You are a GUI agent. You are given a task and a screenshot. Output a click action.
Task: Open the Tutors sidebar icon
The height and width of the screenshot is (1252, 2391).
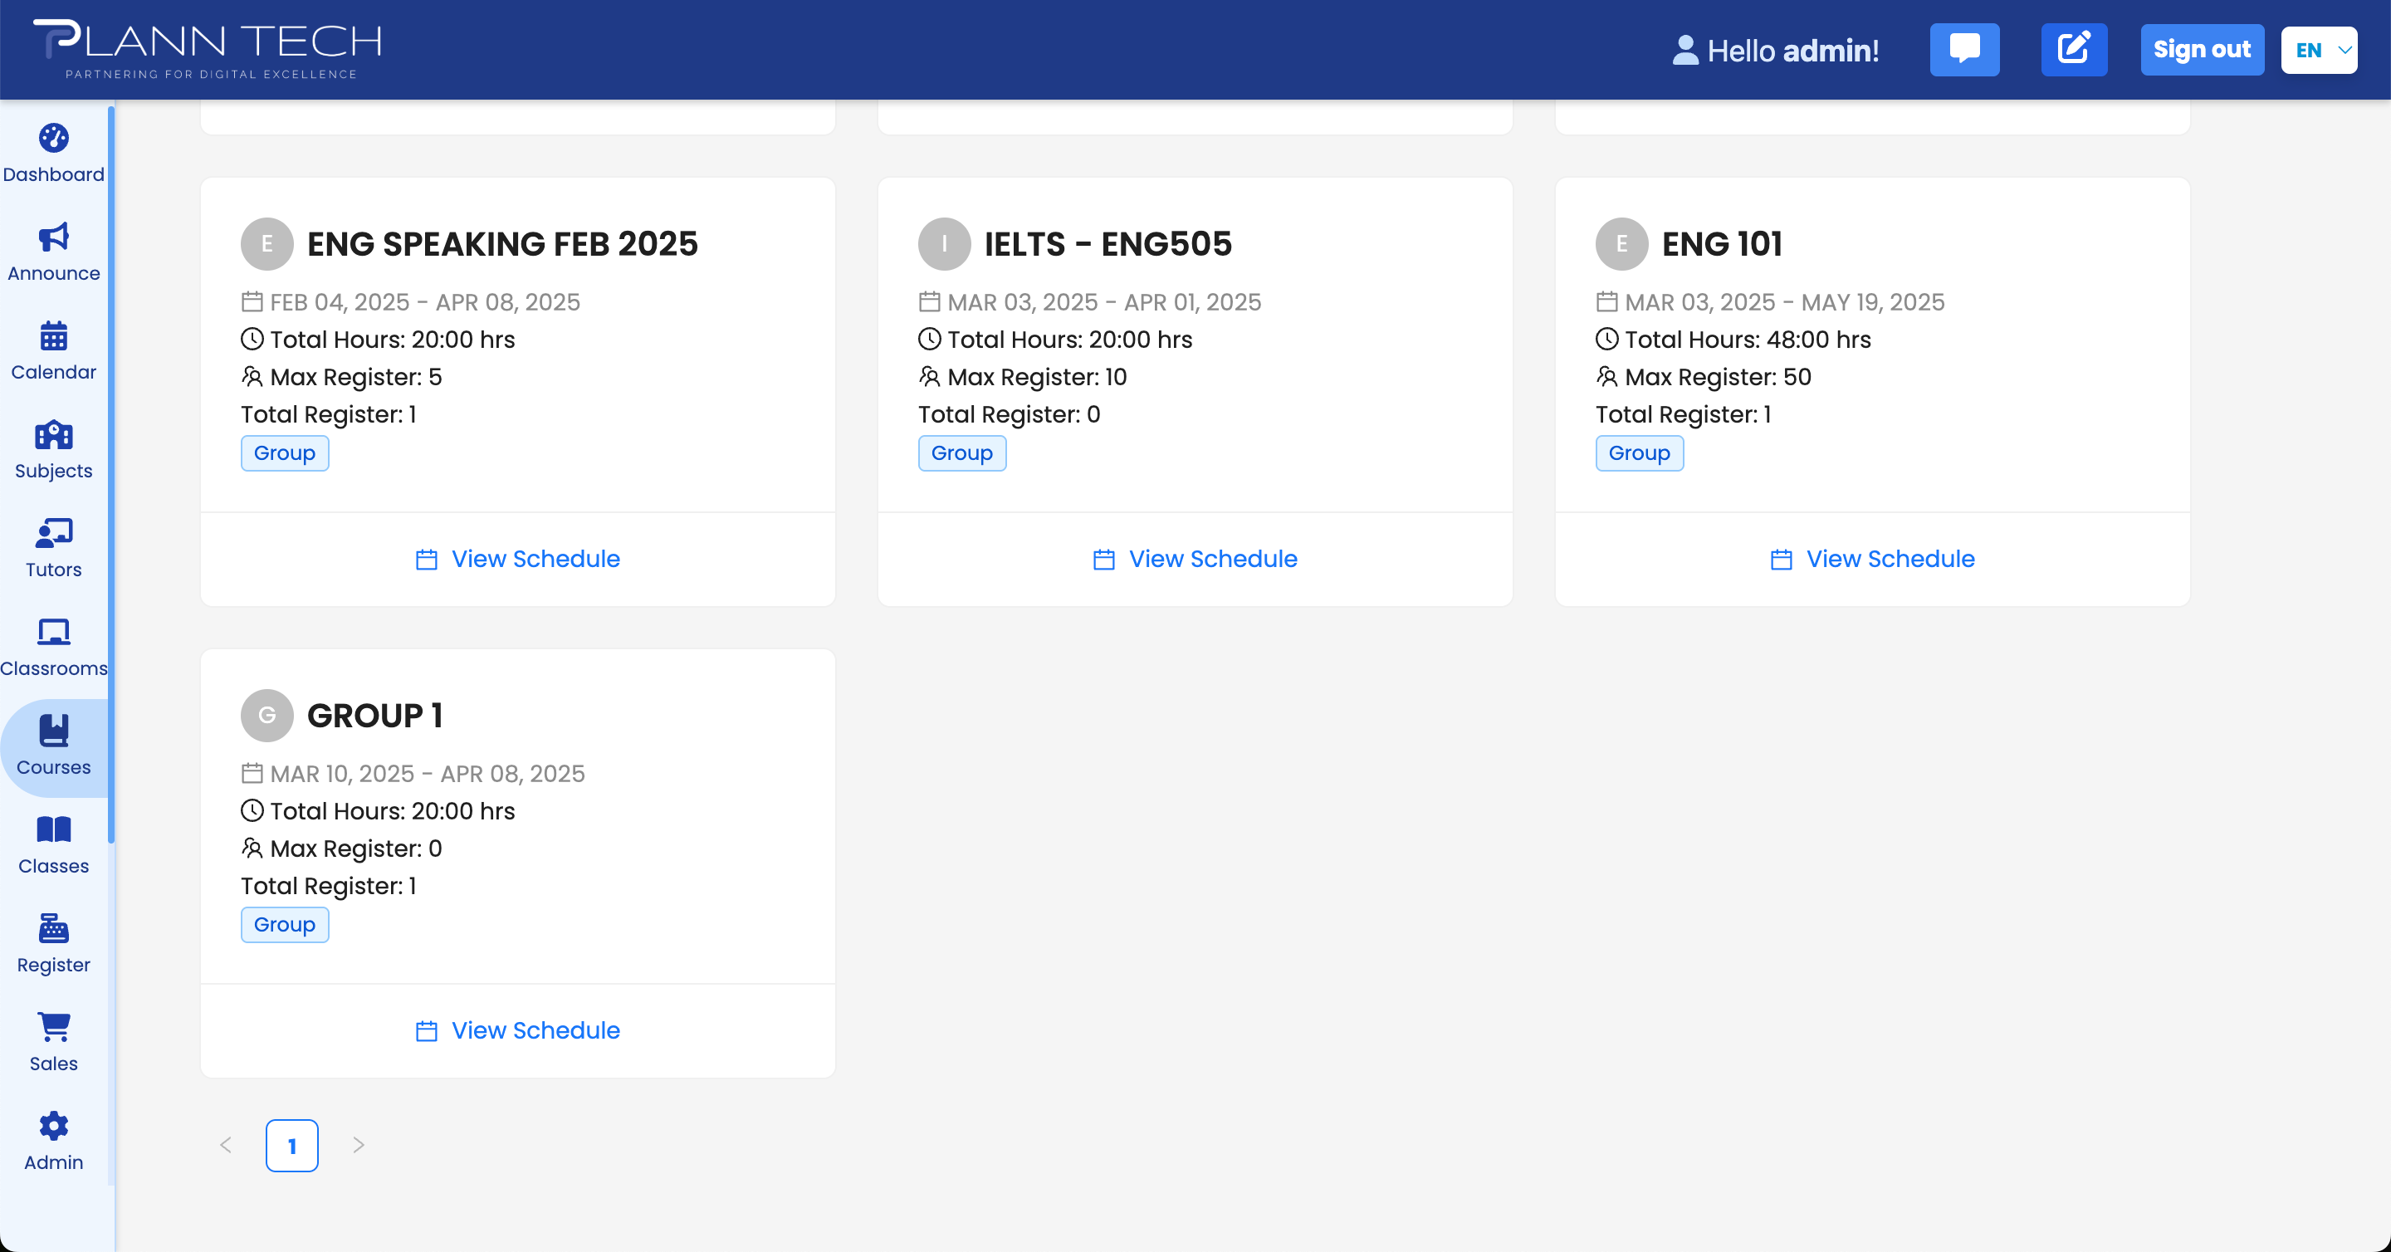53,534
